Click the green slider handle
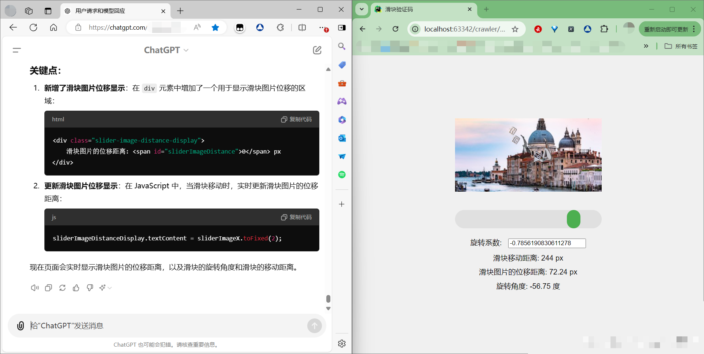Image resolution: width=704 pixels, height=354 pixels. [x=573, y=219]
